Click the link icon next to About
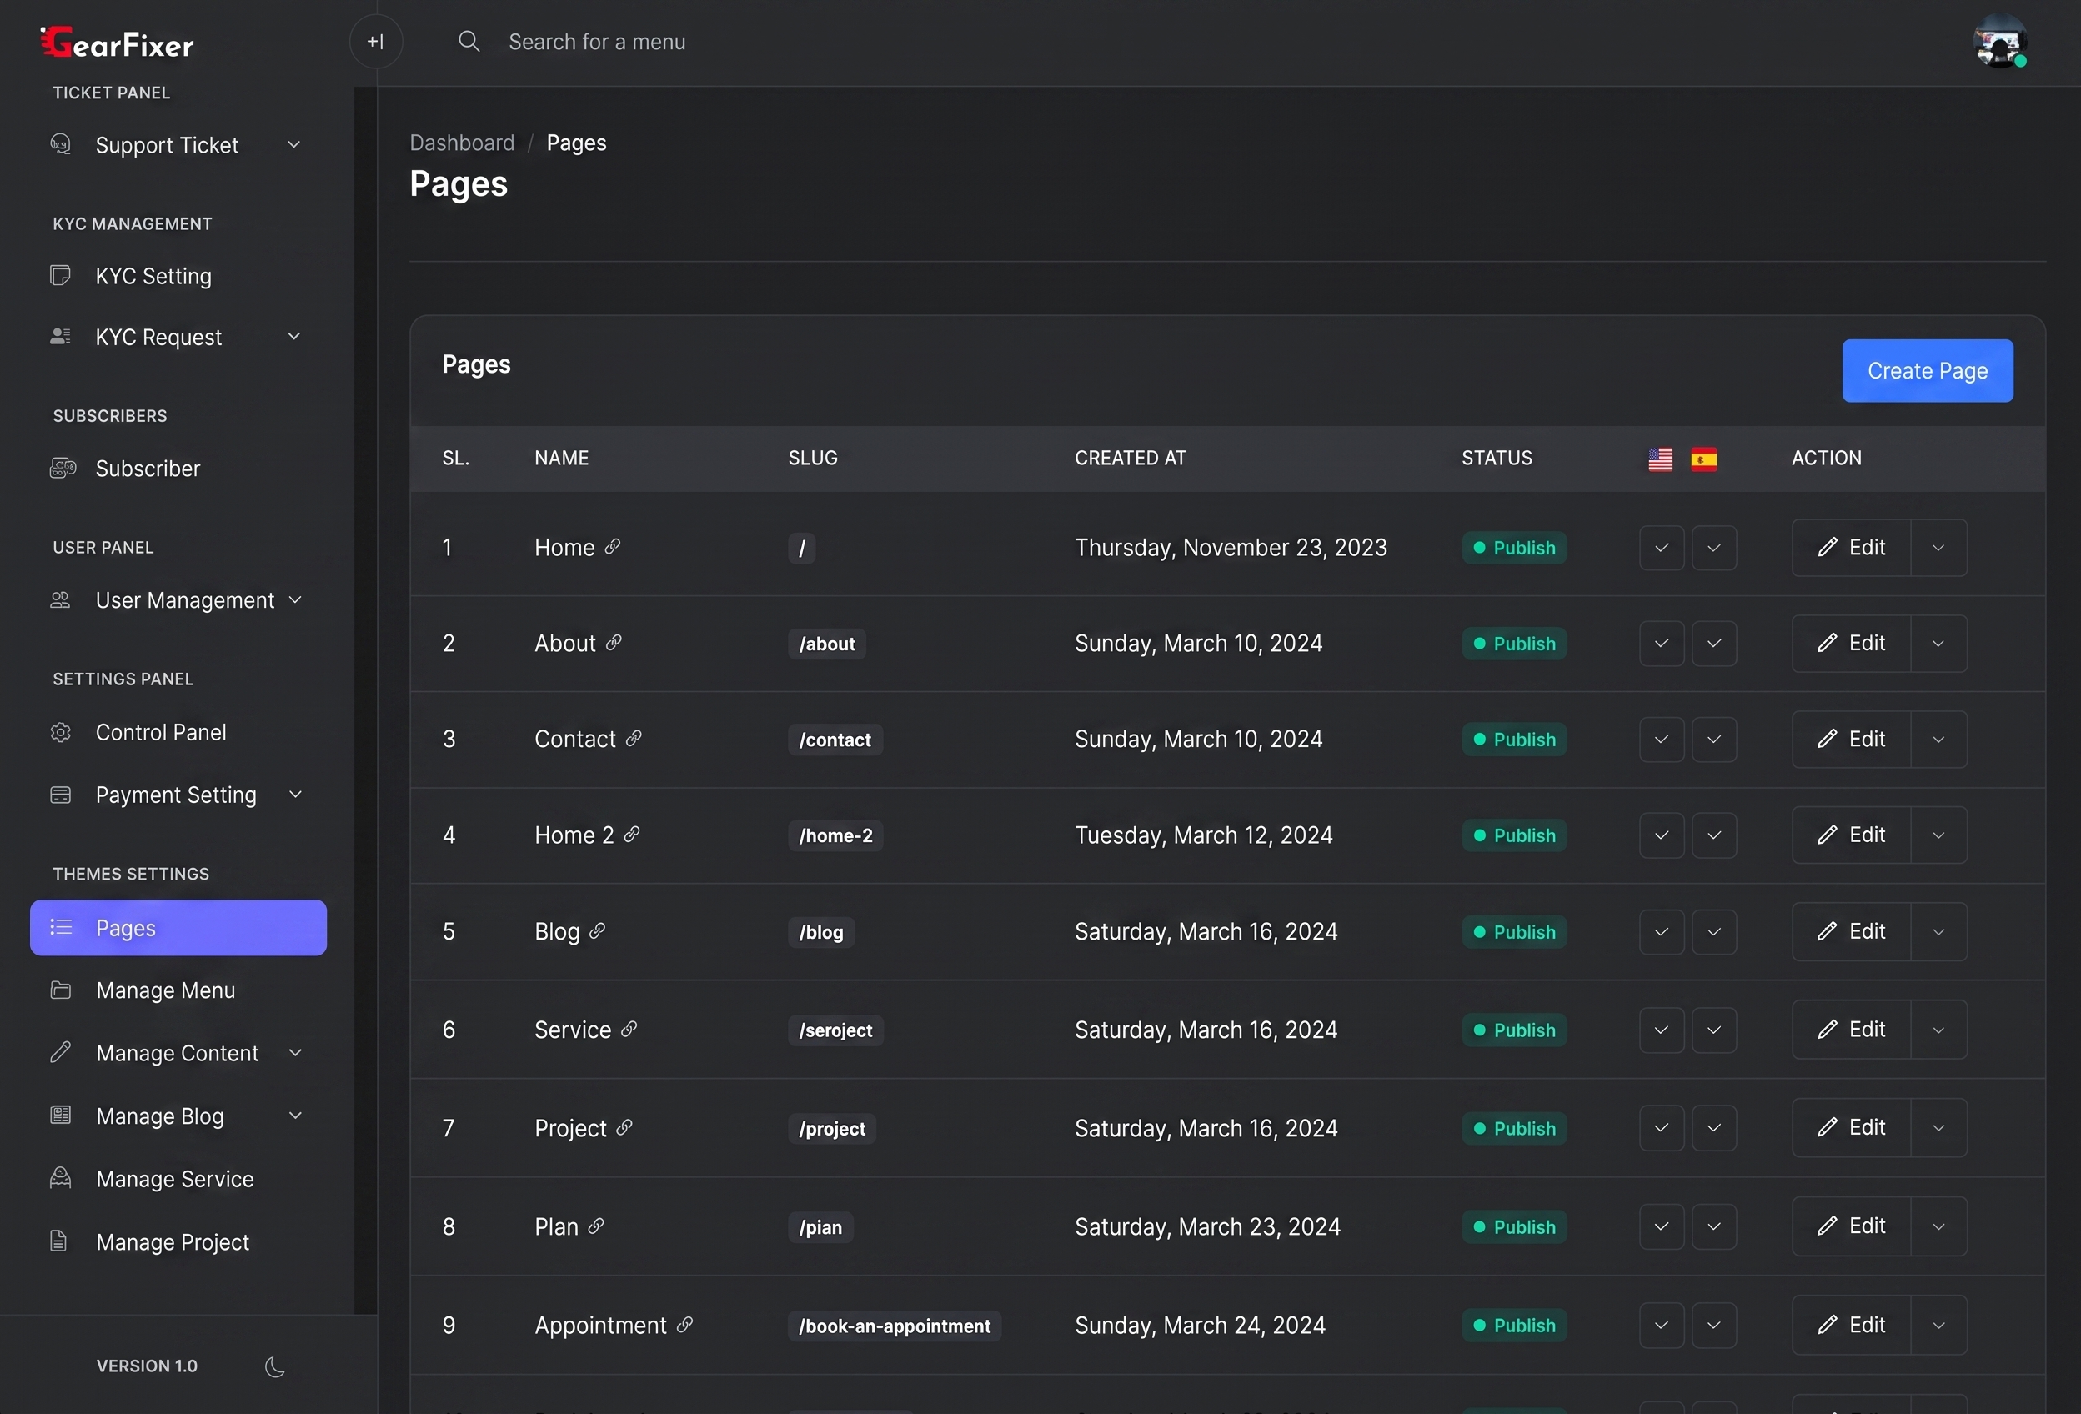Screen dimensions: 2081x1414 tap(614, 642)
